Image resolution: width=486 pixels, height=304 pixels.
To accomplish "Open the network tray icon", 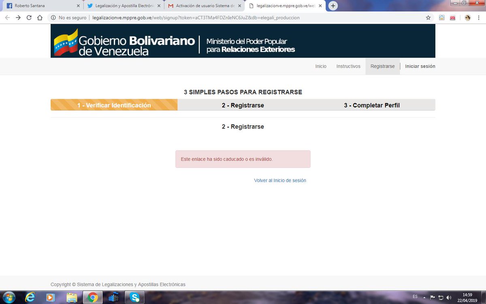I will [x=441, y=298].
